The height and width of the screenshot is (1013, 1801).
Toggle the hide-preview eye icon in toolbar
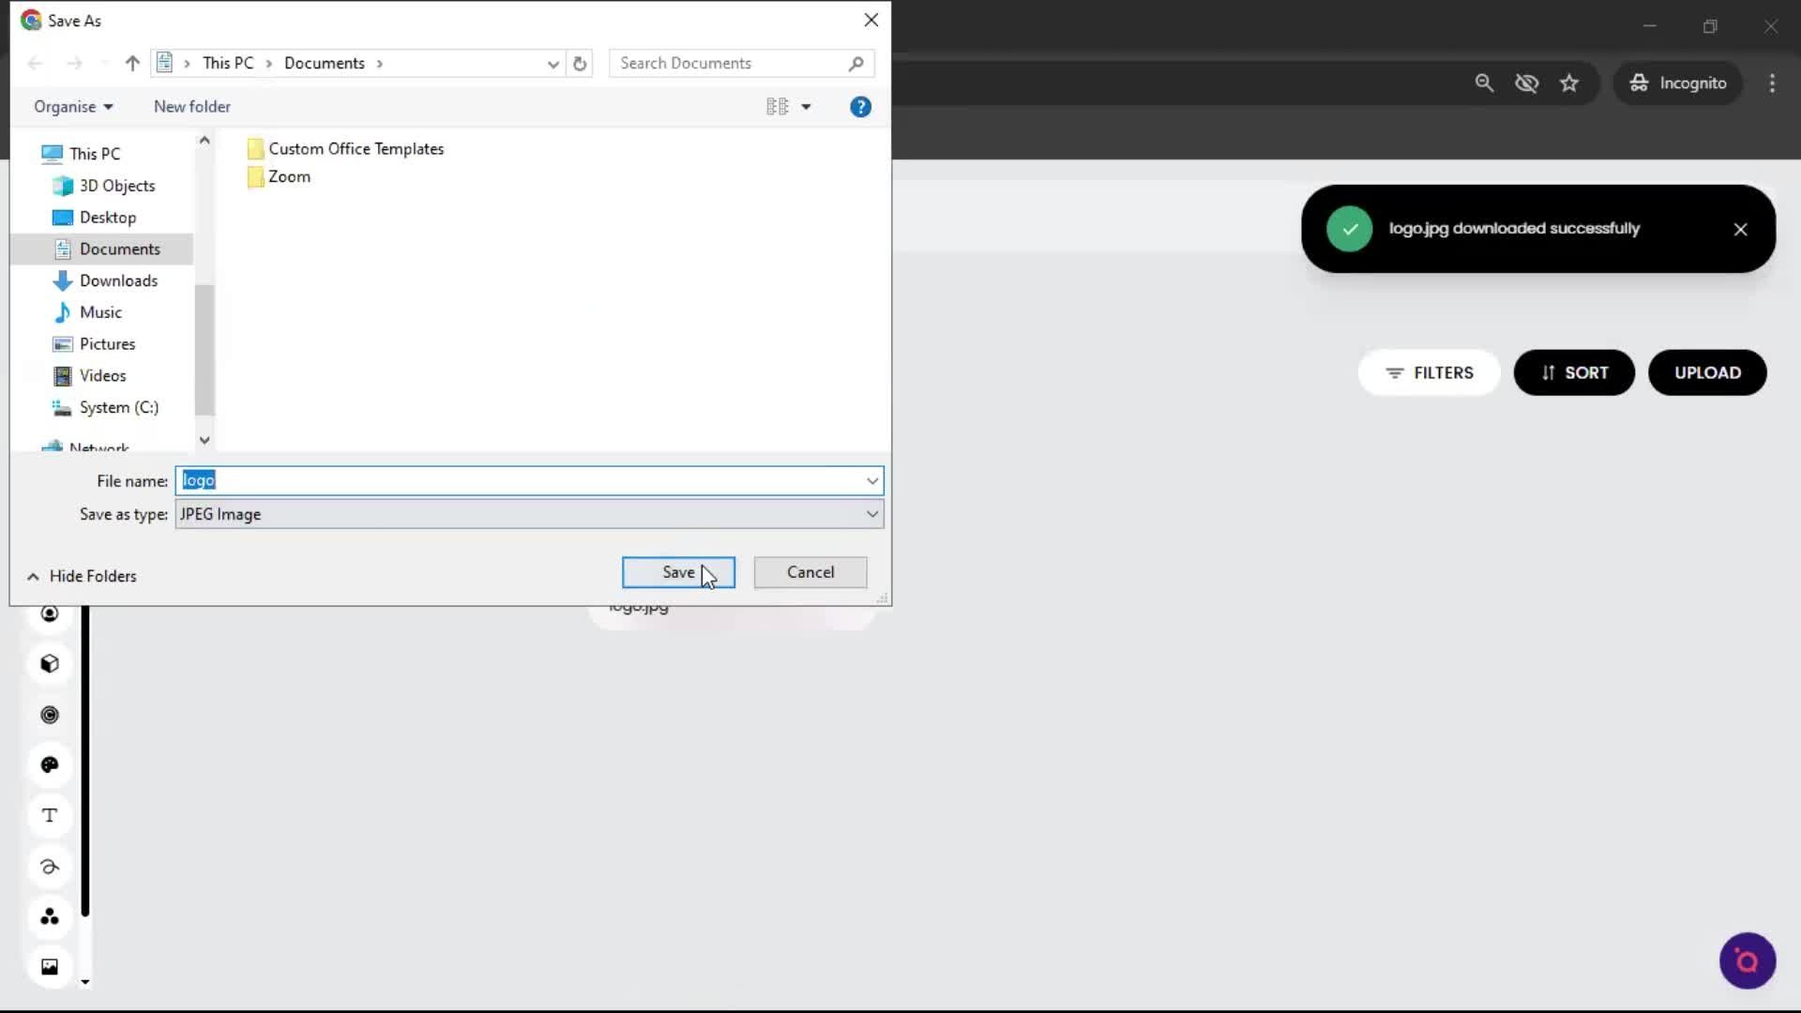1527,83
